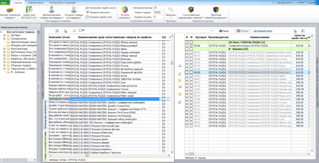Check Н checkbox for article 91002
319x163 pixels.
click(x=191, y=76)
